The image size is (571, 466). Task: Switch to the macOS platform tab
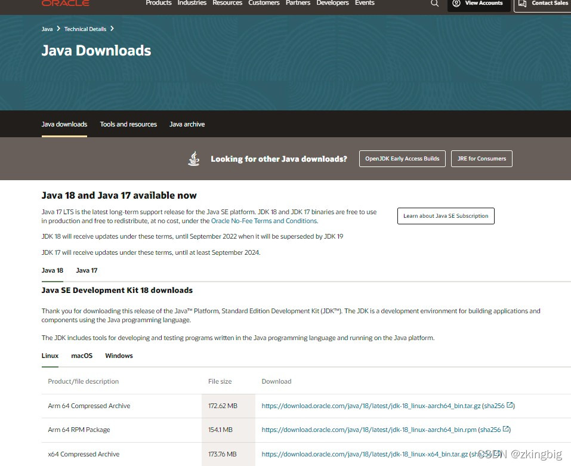click(82, 356)
